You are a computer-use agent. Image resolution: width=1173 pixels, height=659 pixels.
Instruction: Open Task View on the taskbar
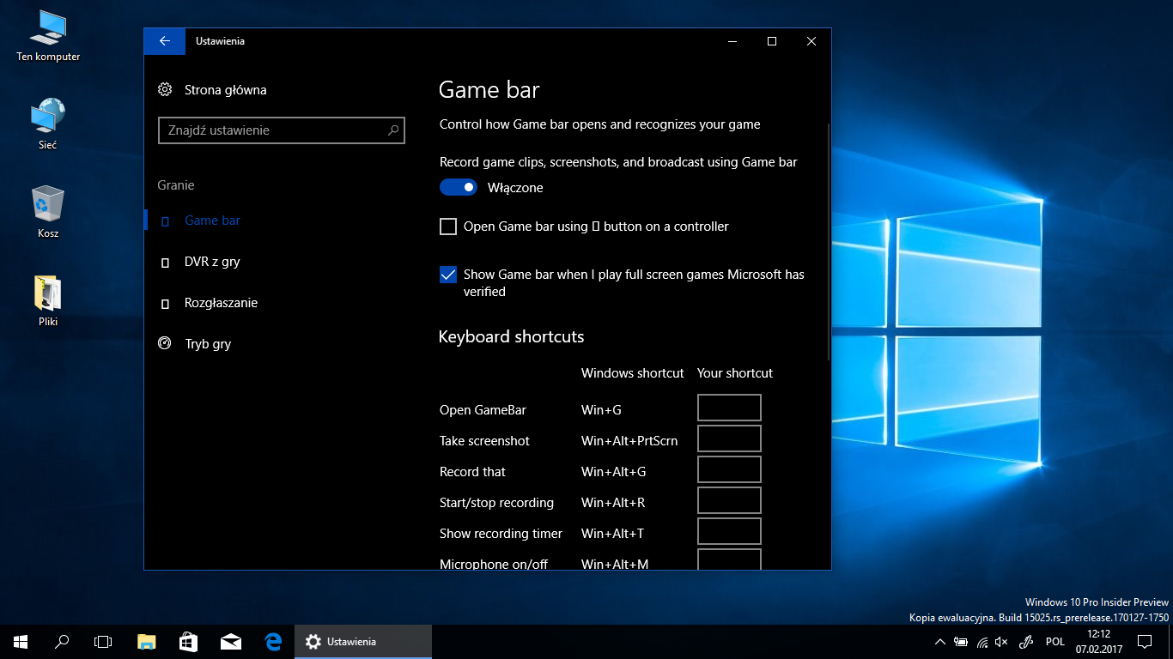(x=103, y=642)
